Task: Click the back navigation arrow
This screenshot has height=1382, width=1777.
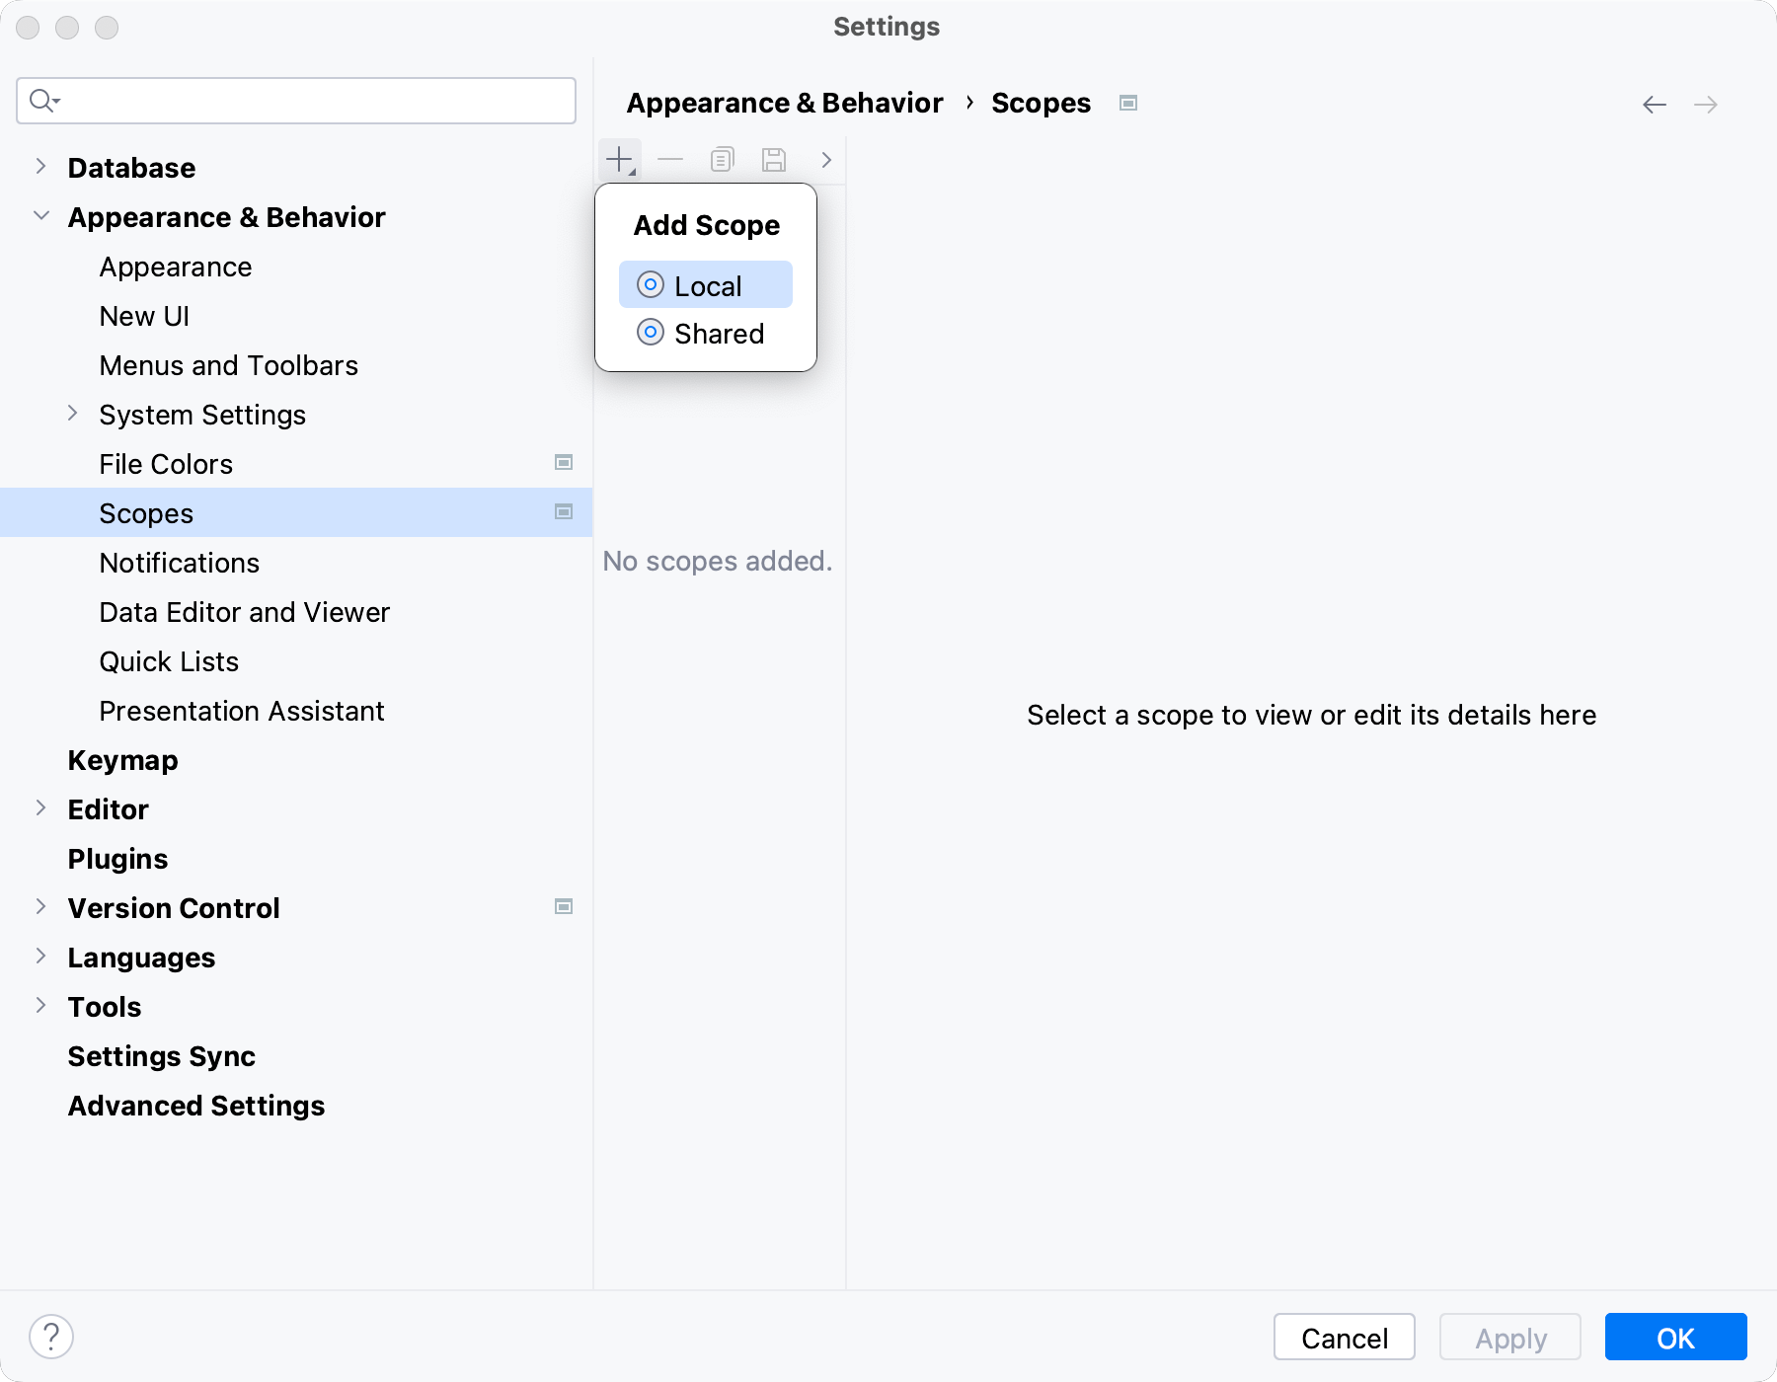Action: [1654, 104]
